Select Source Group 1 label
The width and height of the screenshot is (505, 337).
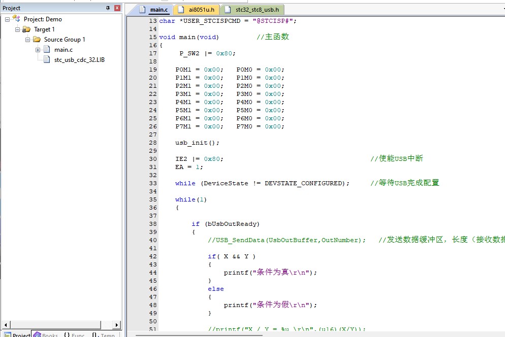(65, 39)
